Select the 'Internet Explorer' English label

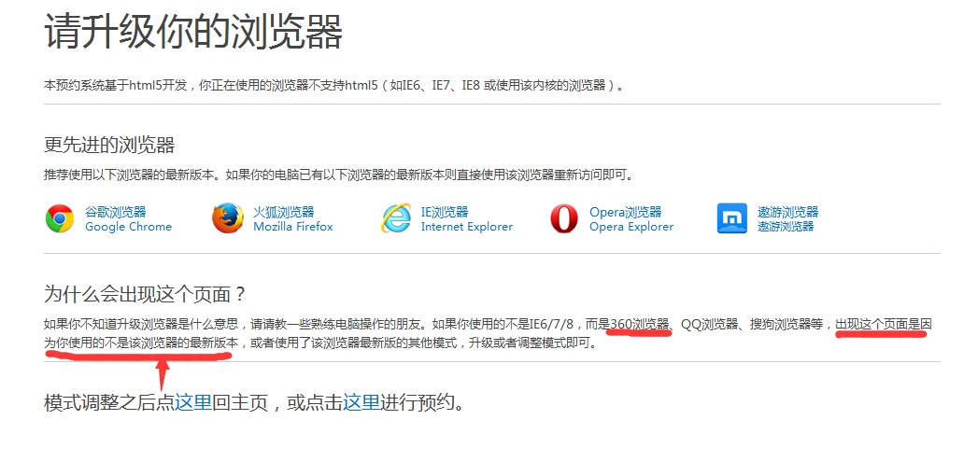466,227
